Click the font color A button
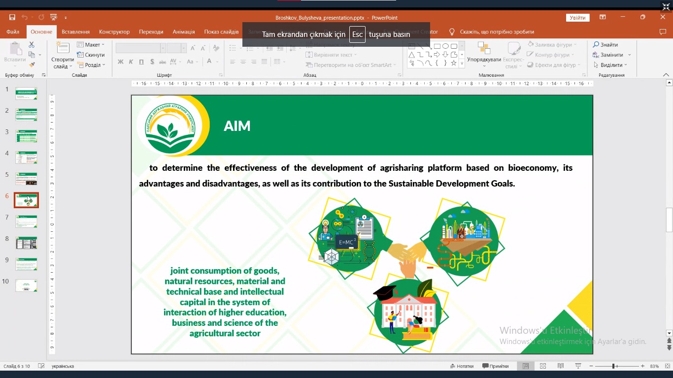Screen dimensions: 673x378 [209, 62]
